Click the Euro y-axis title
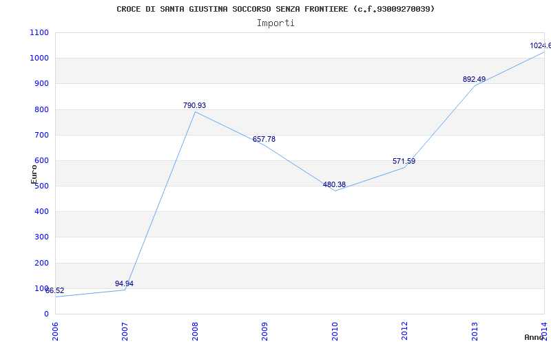This screenshot has height=344, width=551. point(34,174)
